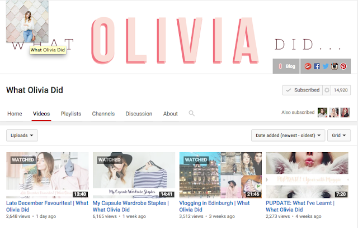Click the Vlogging in Edinburgh thumbnail
Image resolution: width=358 pixels, height=228 pixels.
pyautogui.click(x=220, y=175)
